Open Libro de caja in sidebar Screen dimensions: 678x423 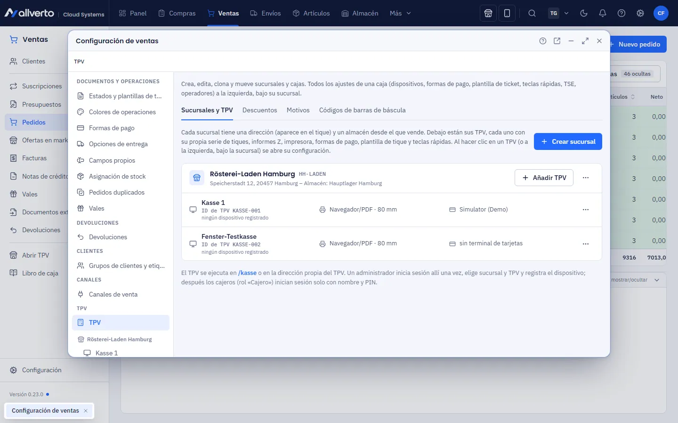pos(40,273)
